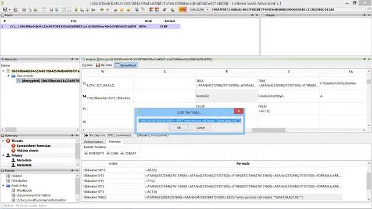The image size is (372, 209).
Task: Click the Workbook stream icon in Format
Action: [13, 190]
